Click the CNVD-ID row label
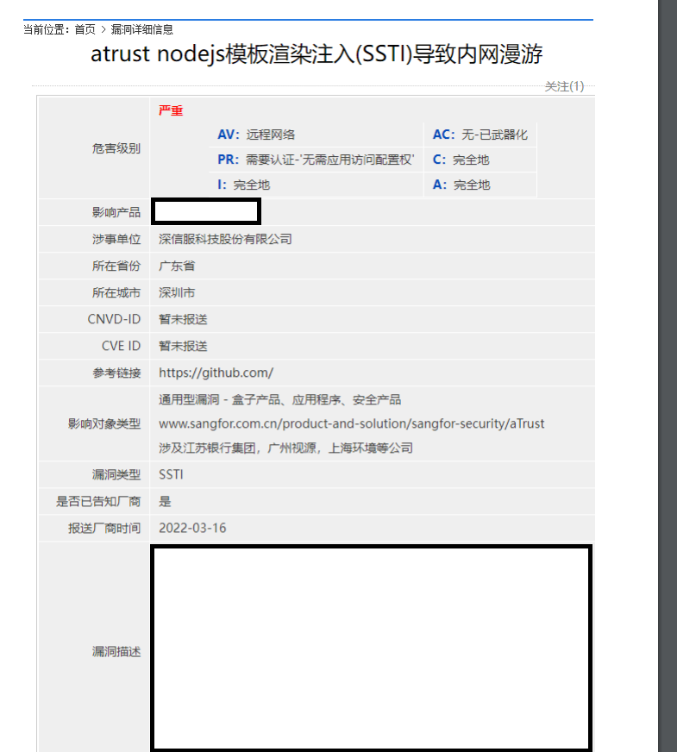The image size is (677, 752). pyautogui.click(x=114, y=319)
